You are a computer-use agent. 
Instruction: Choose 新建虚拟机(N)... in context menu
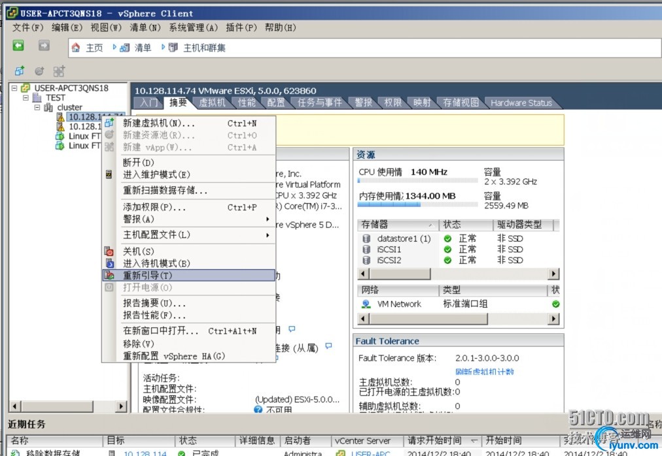[189, 123]
